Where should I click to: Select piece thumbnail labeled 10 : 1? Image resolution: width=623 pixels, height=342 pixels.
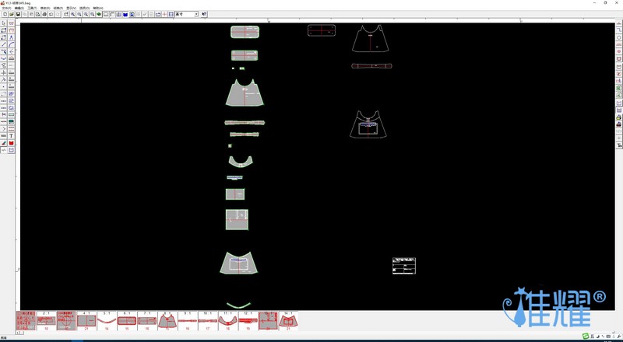point(207,320)
